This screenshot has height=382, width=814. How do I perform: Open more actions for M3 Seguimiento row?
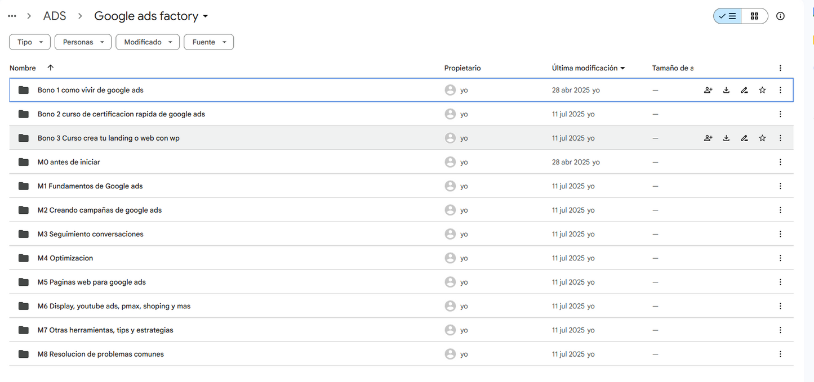pos(780,234)
